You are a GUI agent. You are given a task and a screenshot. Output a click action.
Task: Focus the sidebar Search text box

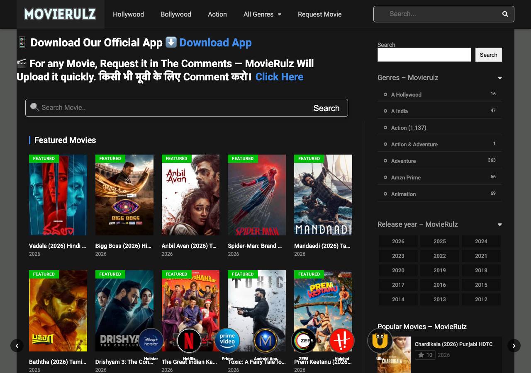[x=424, y=55]
